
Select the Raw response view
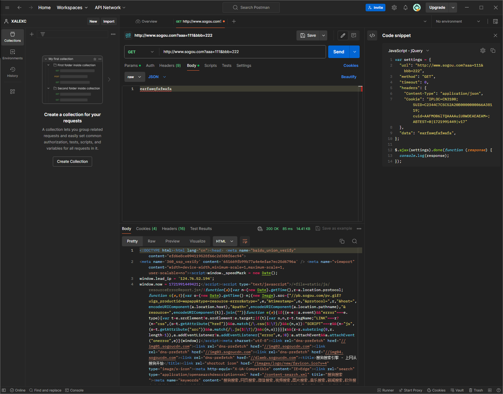pyautogui.click(x=152, y=241)
